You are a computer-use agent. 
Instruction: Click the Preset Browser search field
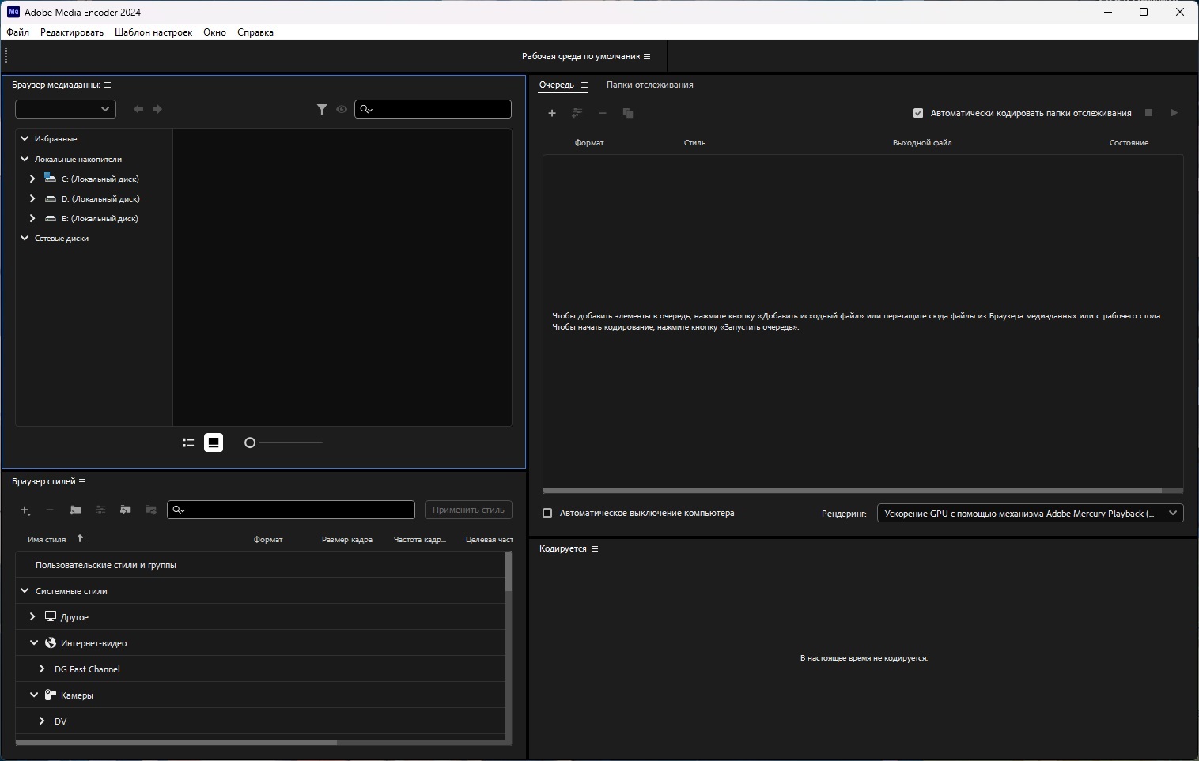point(297,510)
